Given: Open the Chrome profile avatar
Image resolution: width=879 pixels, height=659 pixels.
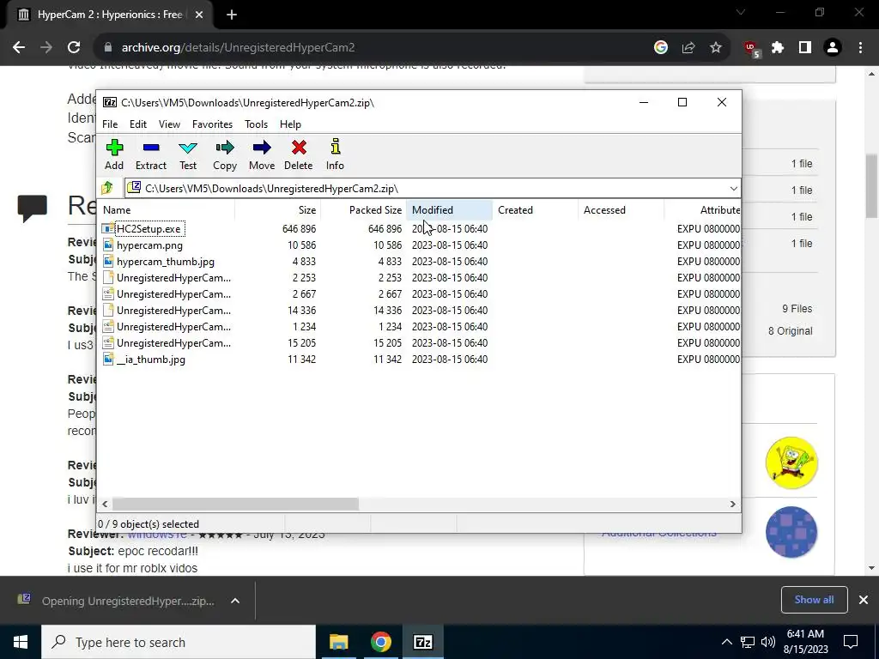Looking at the screenshot, I should [833, 48].
